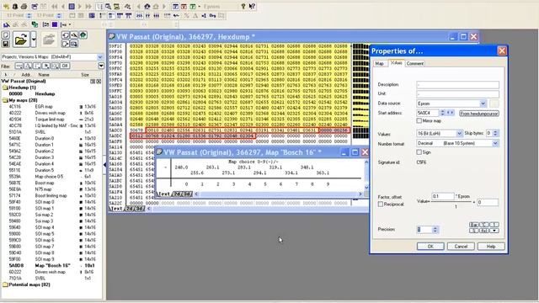Viewport: 539px width, 303px height.
Task: Click the Skip bytes stepper arrows
Action: pyautogui.click(x=495, y=133)
